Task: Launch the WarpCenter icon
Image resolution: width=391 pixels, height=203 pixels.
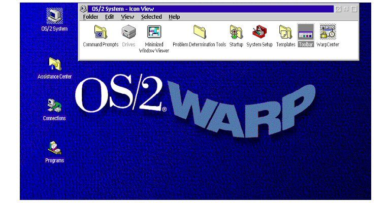Action: tap(328, 32)
